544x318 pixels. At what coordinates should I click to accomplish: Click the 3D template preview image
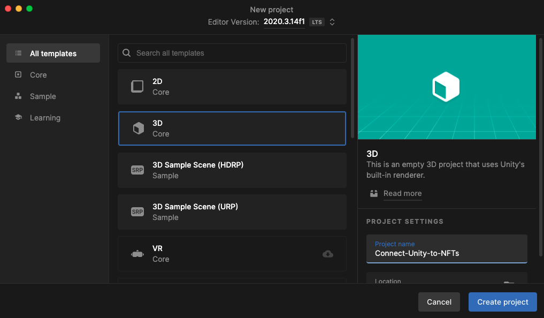[x=447, y=87]
